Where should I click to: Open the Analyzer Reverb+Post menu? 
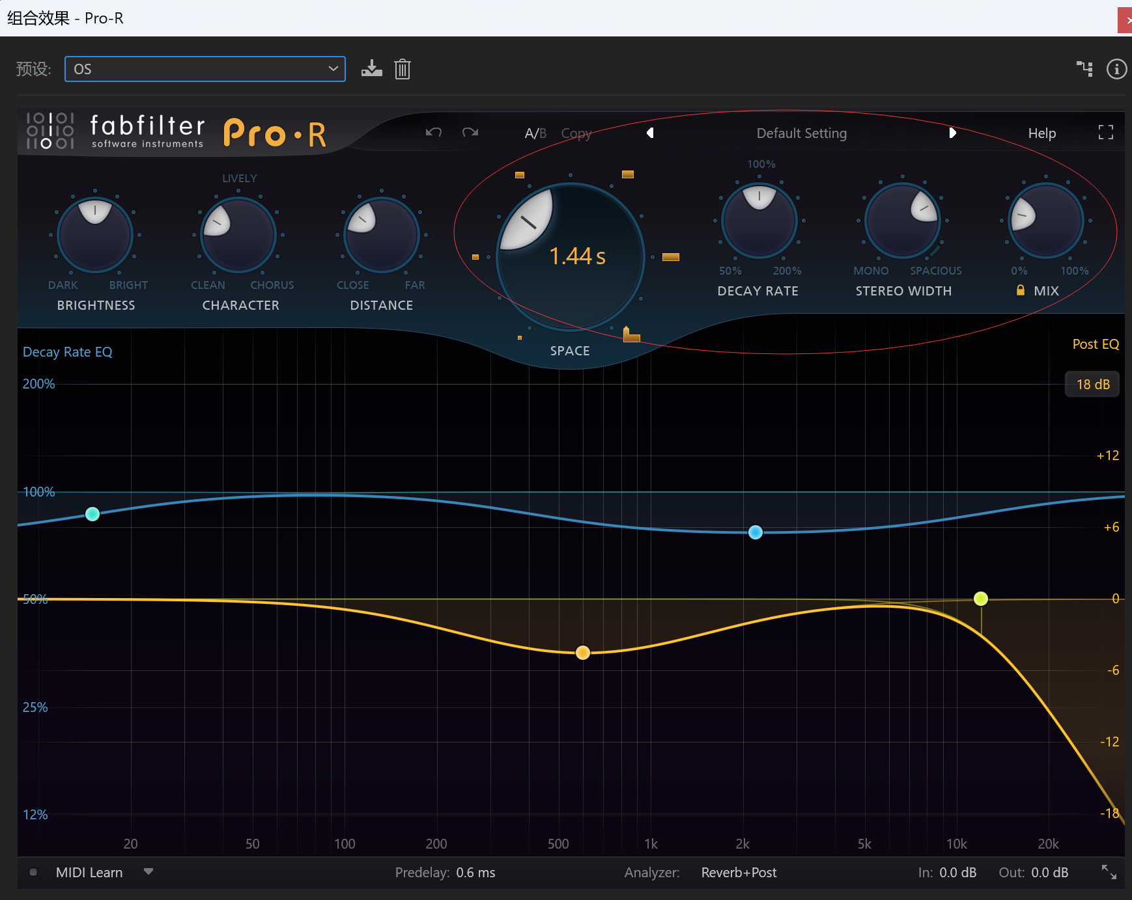click(x=739, y=873)
